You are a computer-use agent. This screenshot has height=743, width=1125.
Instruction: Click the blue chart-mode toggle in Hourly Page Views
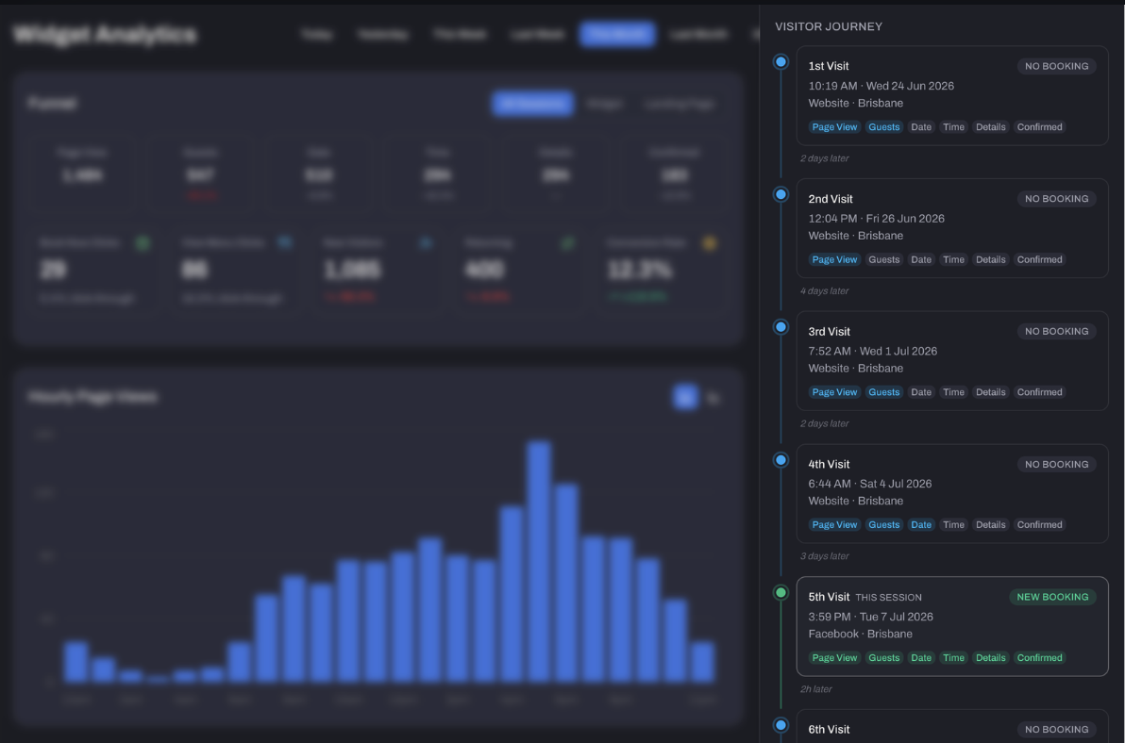(685, 396)
